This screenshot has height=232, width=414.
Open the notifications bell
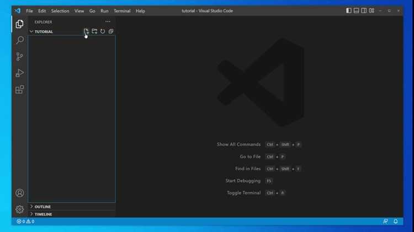[396, 222]
